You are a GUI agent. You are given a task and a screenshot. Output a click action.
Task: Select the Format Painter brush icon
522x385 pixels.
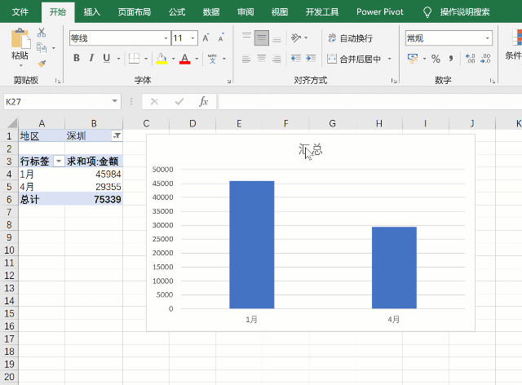42,64
